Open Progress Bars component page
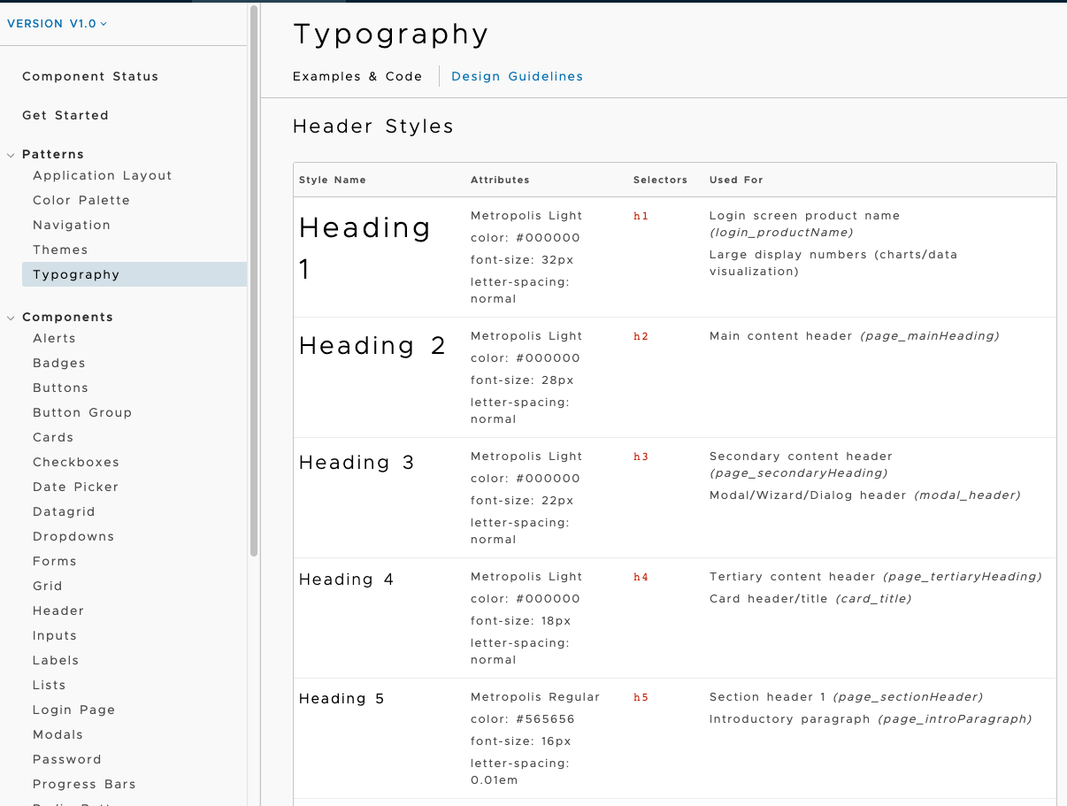 [x=84, y=785]
